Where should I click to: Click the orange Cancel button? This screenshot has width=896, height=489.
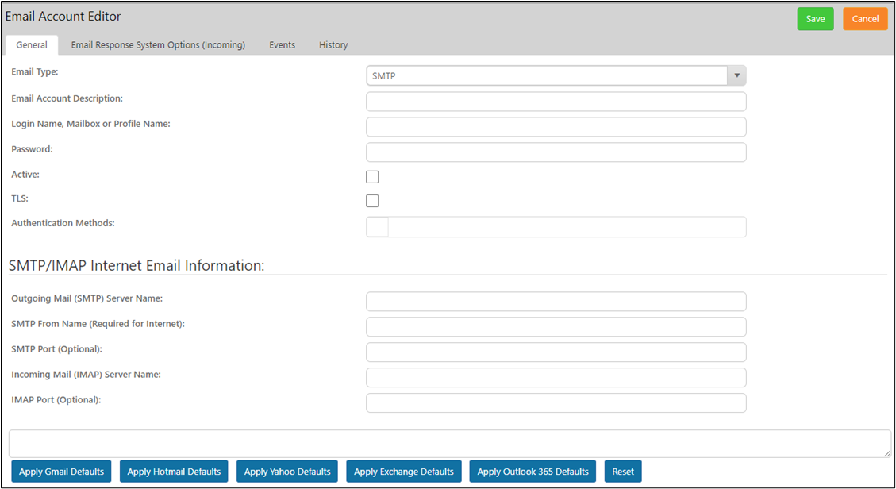click(x=865, y=19)
